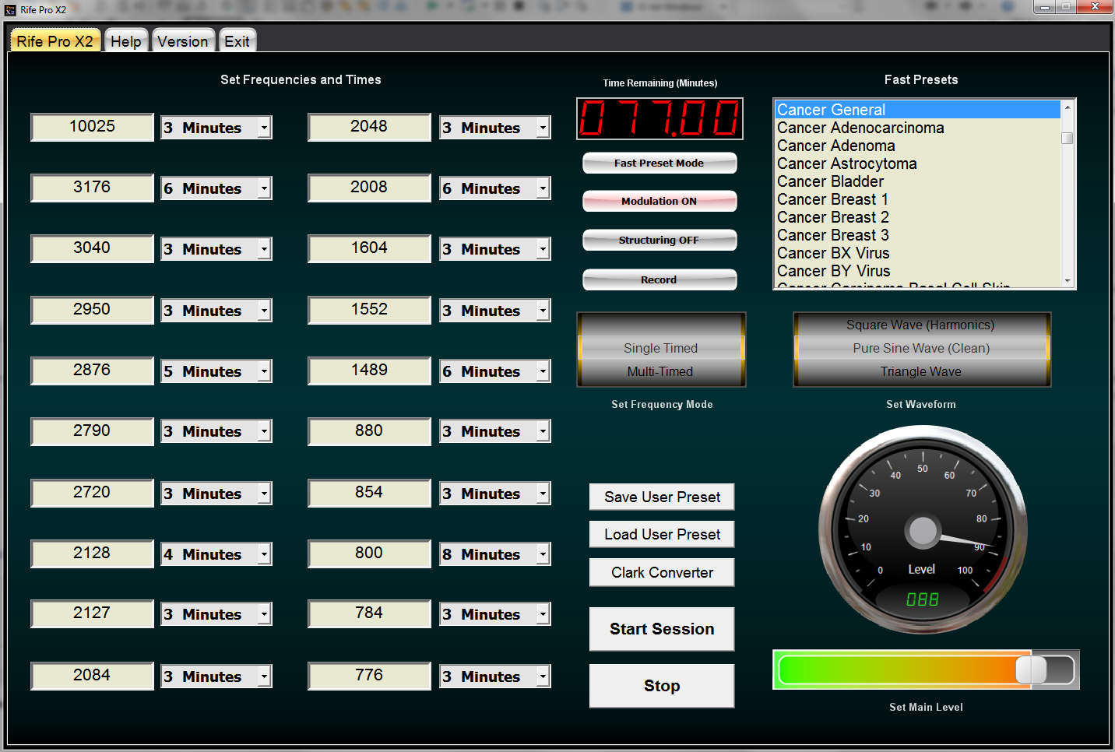Toggle the Record button
This screenshot has width=1115, height=752.
point(660,279)
